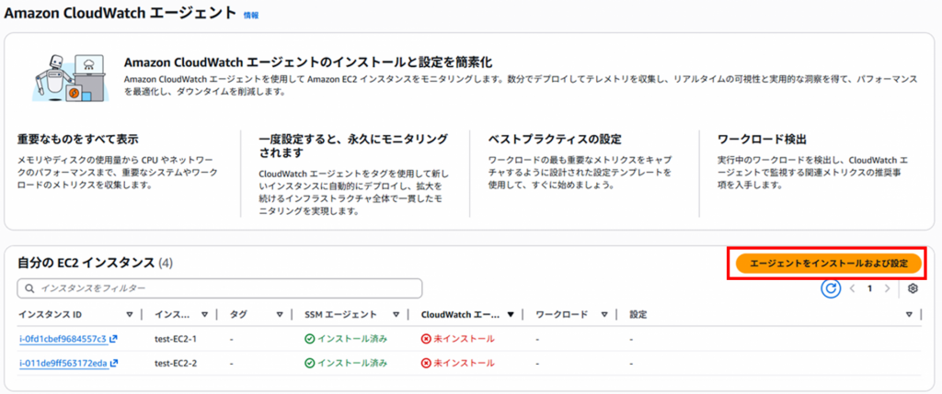Click エージェントをインストールおよび設定 button
942x394 pixels.
pos(829,264)
